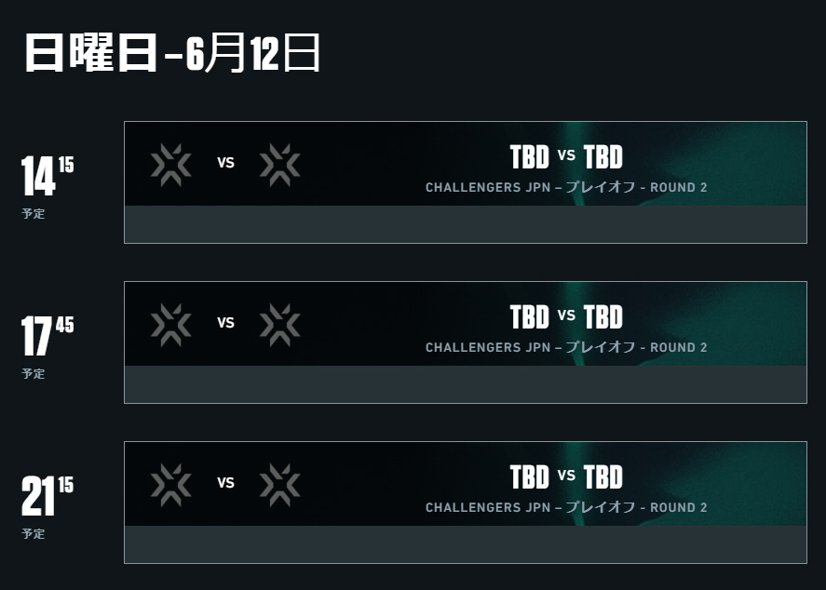Click the 日曜日 6月12日 date heading
The image size is (826, 590).
pos(172,52)
